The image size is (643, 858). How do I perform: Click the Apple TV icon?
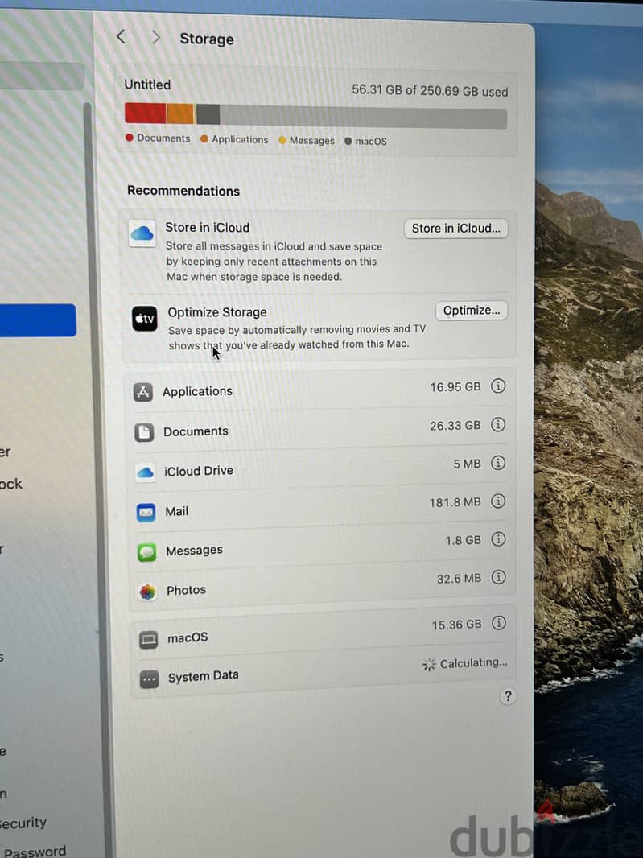click(x=145, y=319)
